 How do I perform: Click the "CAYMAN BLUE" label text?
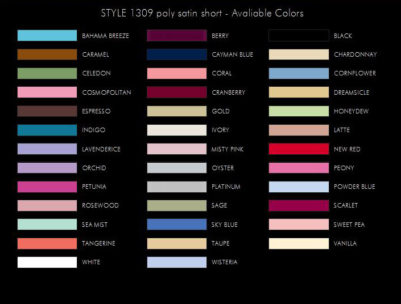click(233, 54)
